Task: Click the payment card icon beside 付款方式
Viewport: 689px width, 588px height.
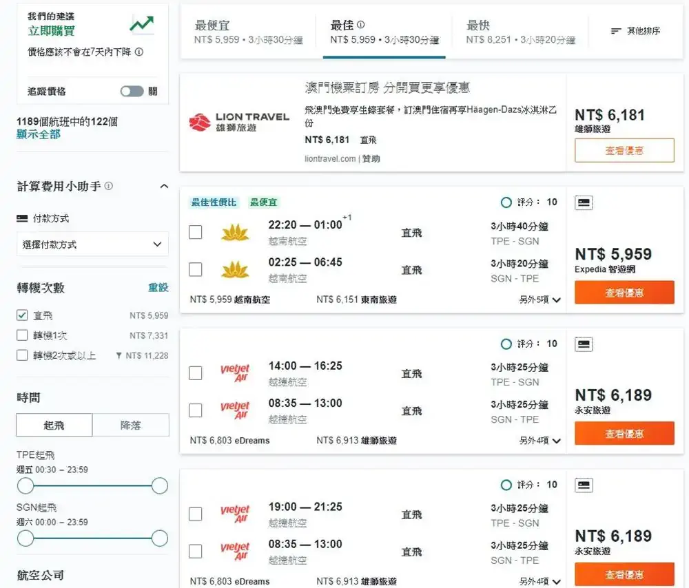Action: click(23, 218)
